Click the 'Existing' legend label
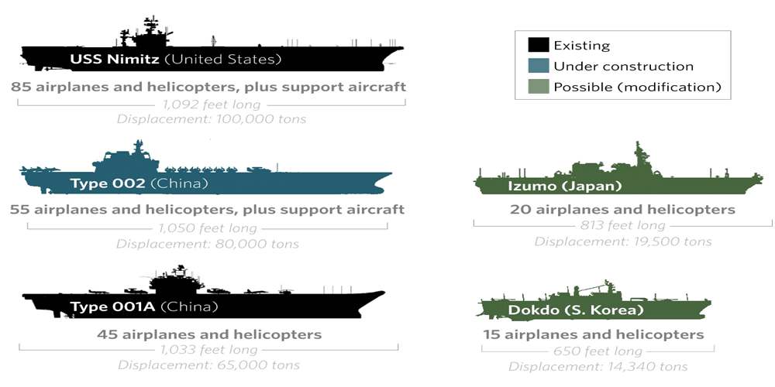 pos(582,46)
